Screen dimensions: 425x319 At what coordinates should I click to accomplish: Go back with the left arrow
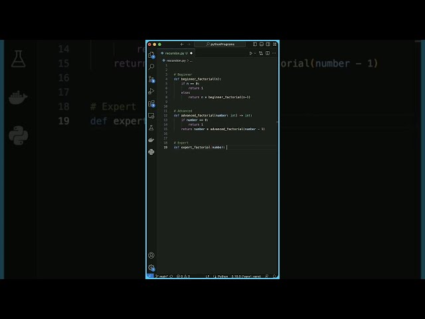point(182,45)
